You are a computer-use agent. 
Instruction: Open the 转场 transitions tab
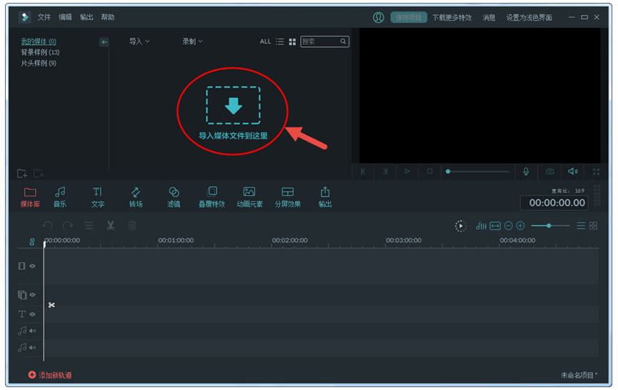pos(136,197)
